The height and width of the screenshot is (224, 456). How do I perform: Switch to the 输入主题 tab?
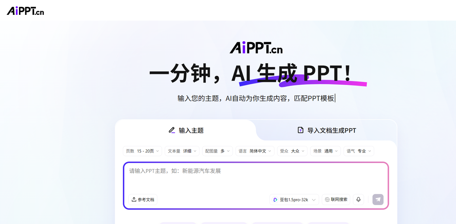pyautogui.click(x=186, y=130)
